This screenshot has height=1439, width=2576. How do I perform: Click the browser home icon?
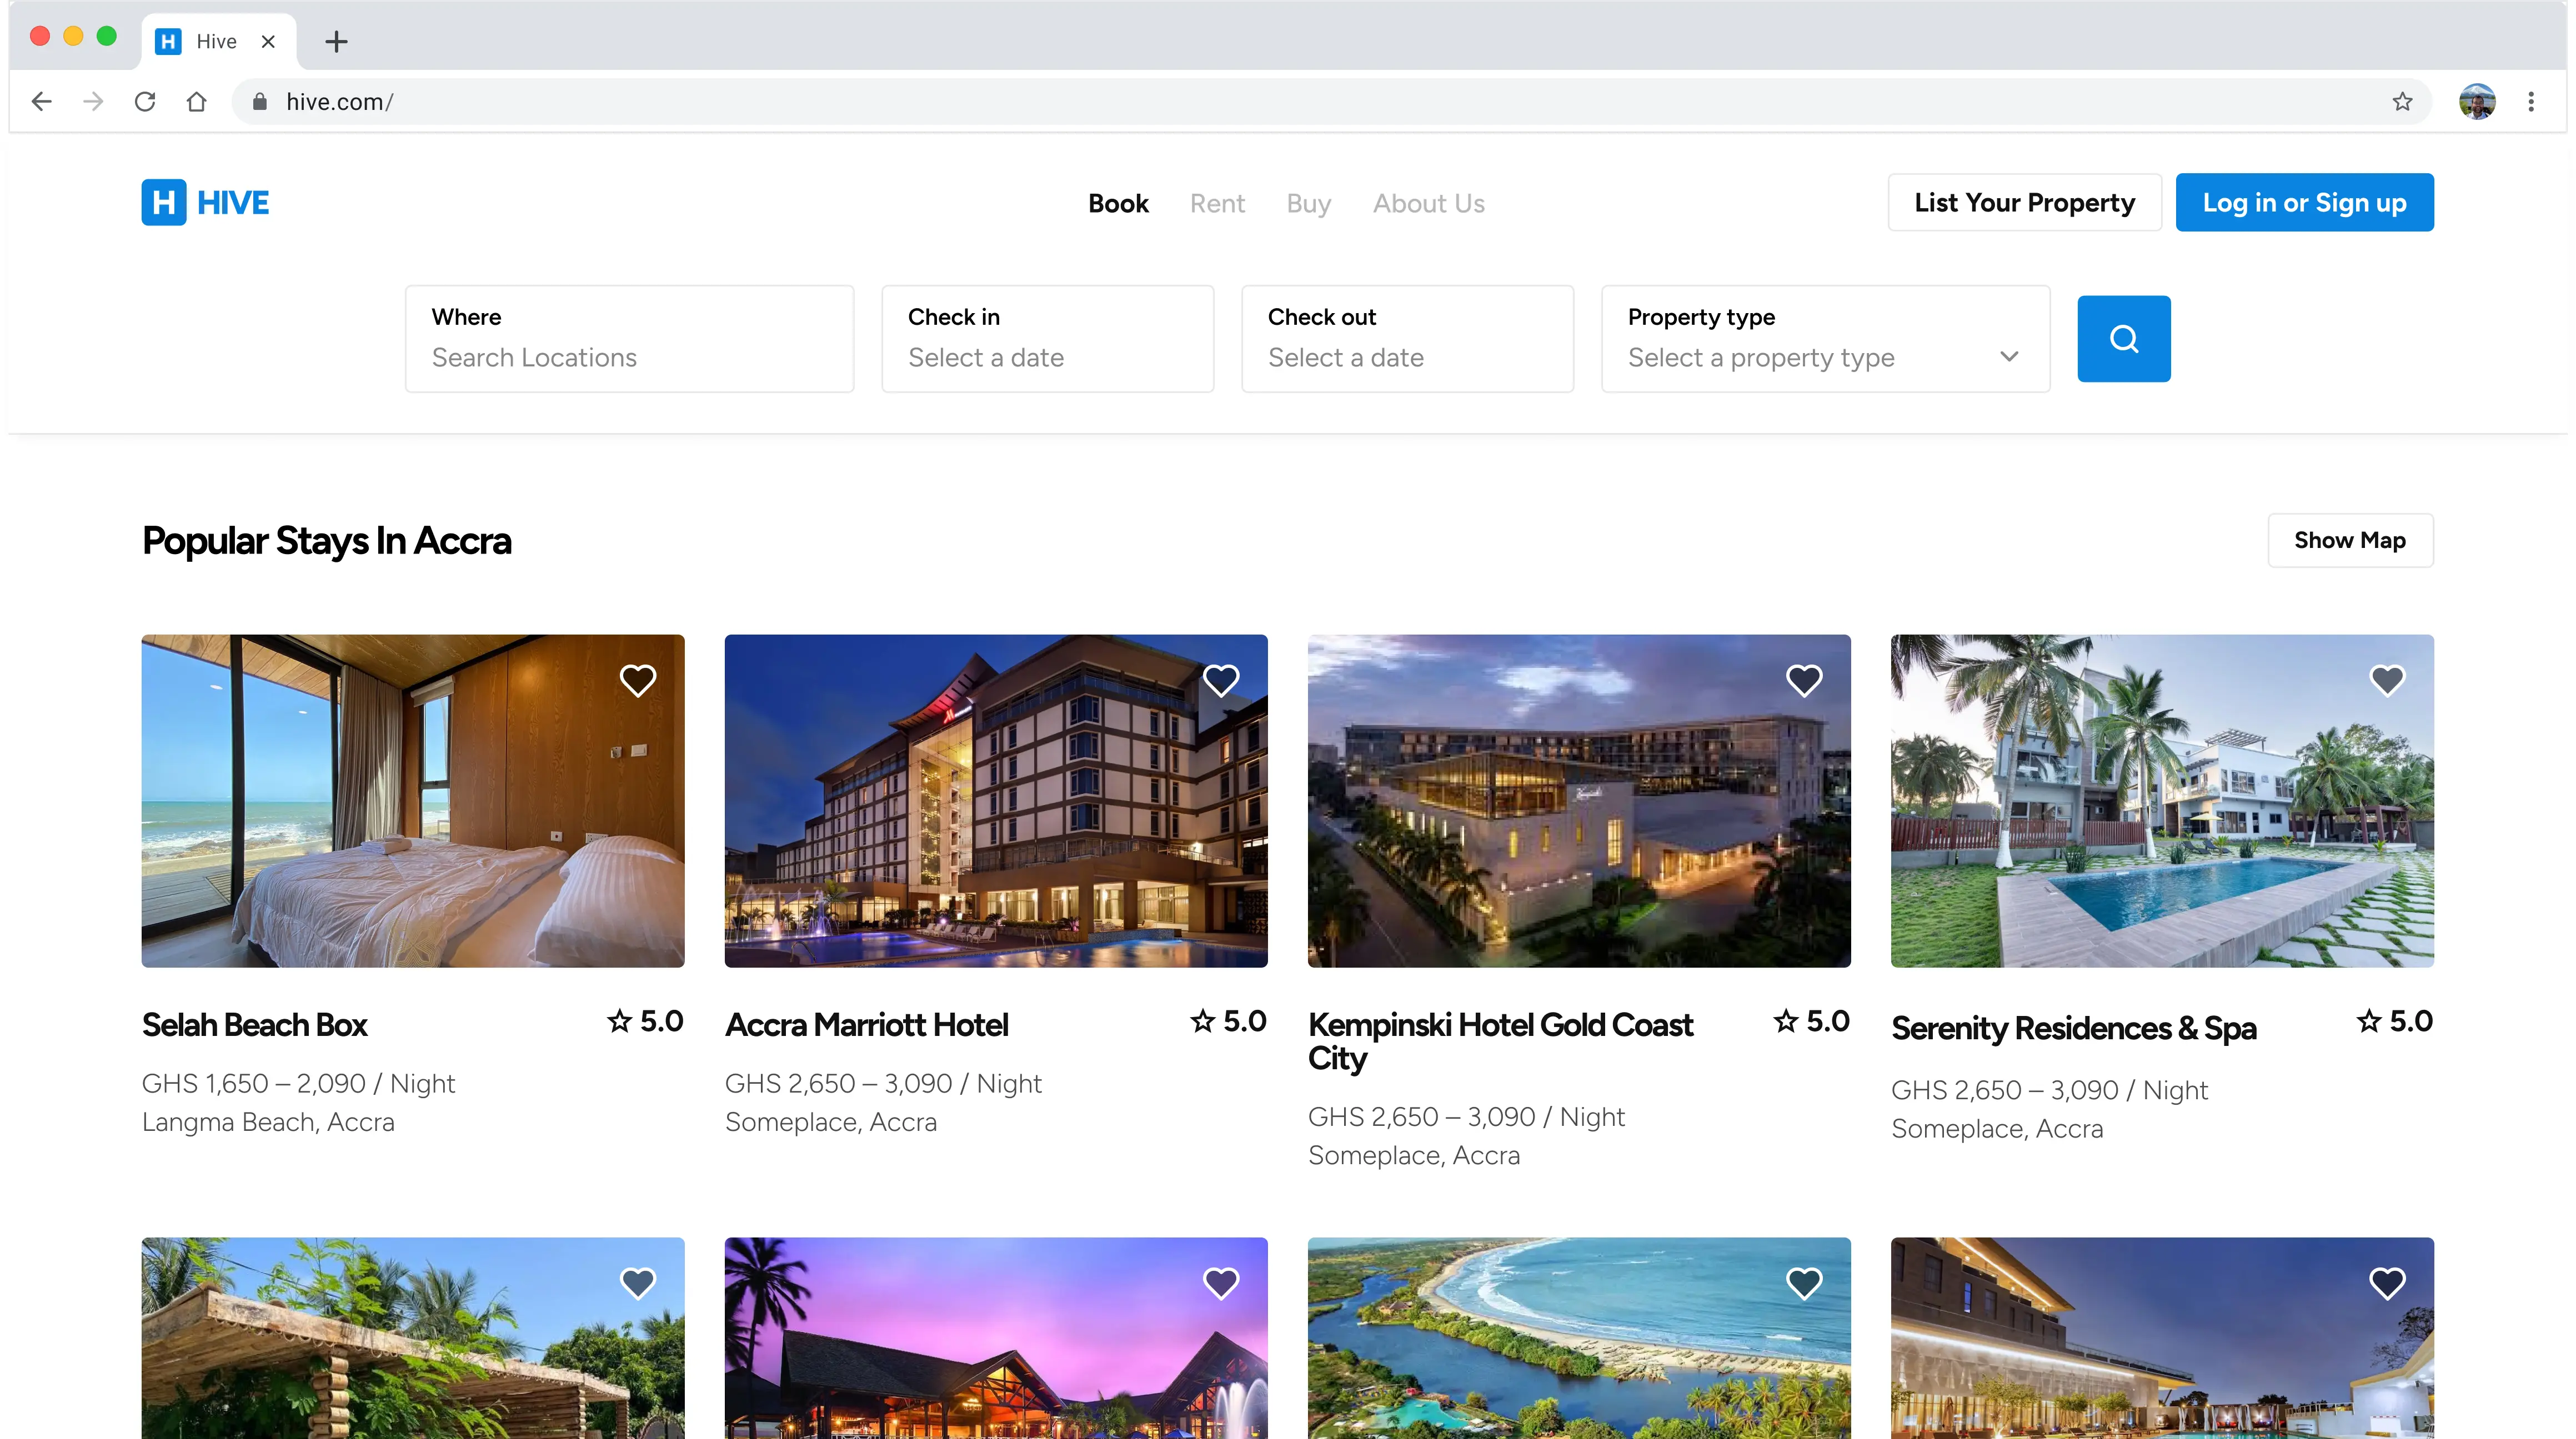pyautogui.click(x=197, y=101)
